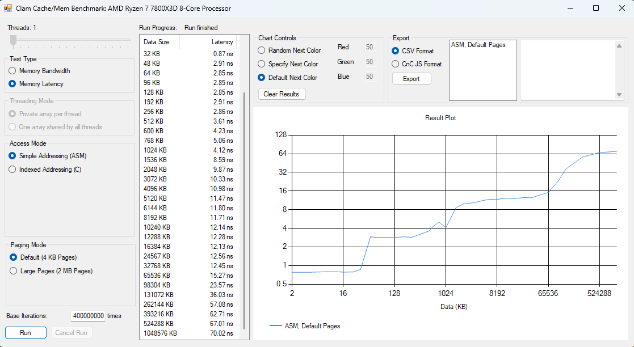This screenshot has height=347, width=634.
Task: Select the 32 KB result row
Action: point(190,54)
